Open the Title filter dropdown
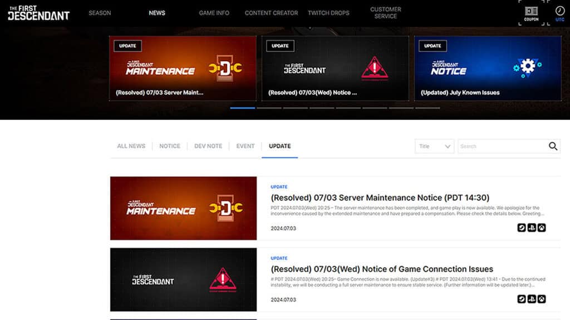The height and width of the screenshot is (320, 570). point(434,146)
